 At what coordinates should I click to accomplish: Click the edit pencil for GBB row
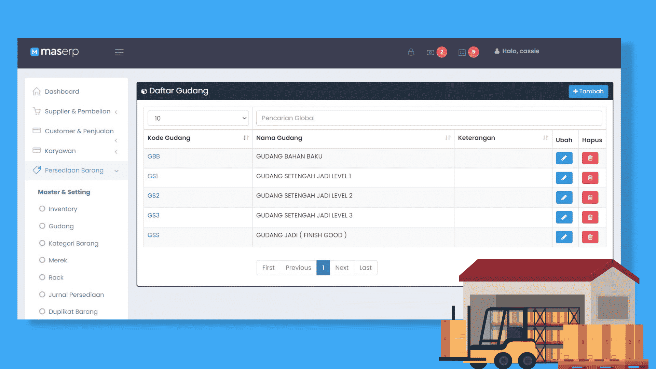(564, 158)
